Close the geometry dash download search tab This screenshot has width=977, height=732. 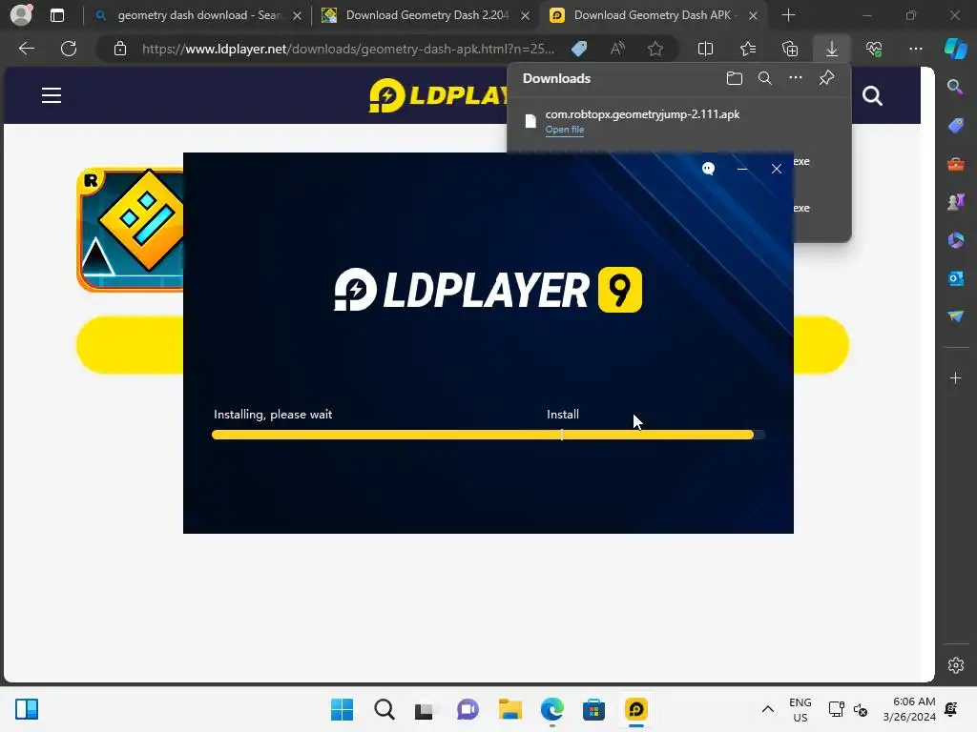[298, 15]
